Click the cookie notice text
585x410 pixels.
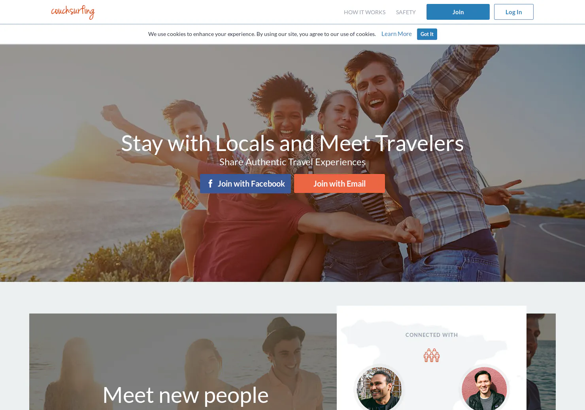262,34
